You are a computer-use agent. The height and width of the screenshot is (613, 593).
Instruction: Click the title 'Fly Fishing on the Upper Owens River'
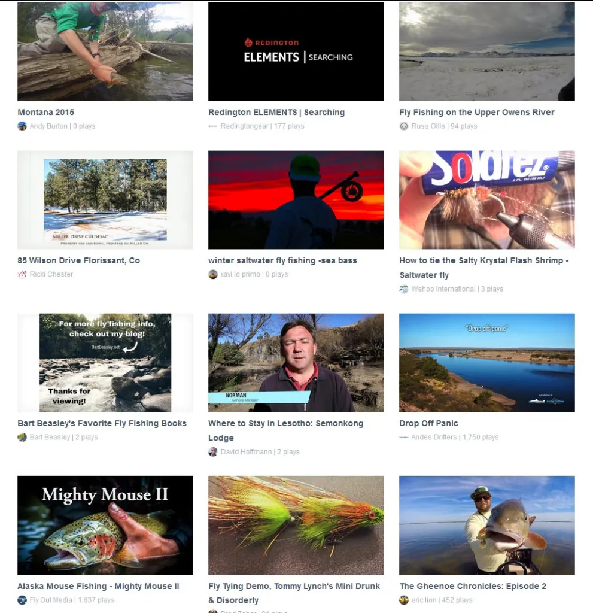(476, 112)
